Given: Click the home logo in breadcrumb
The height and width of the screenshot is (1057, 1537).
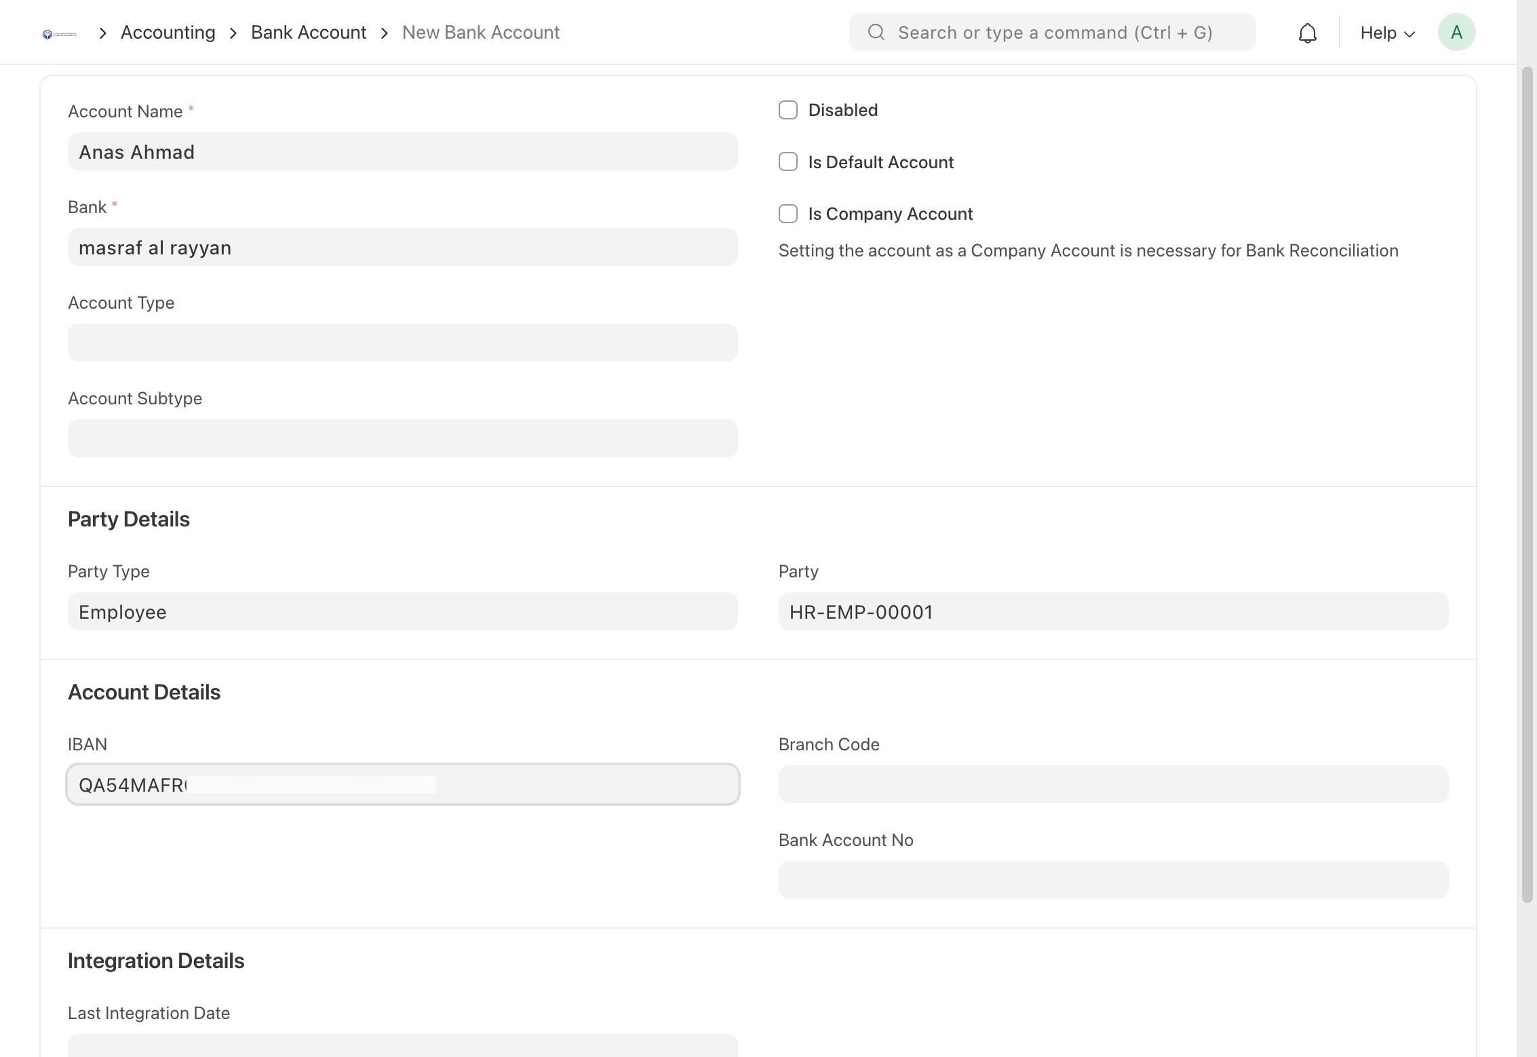Looking at the screenshot, I should tap(60, 33).
